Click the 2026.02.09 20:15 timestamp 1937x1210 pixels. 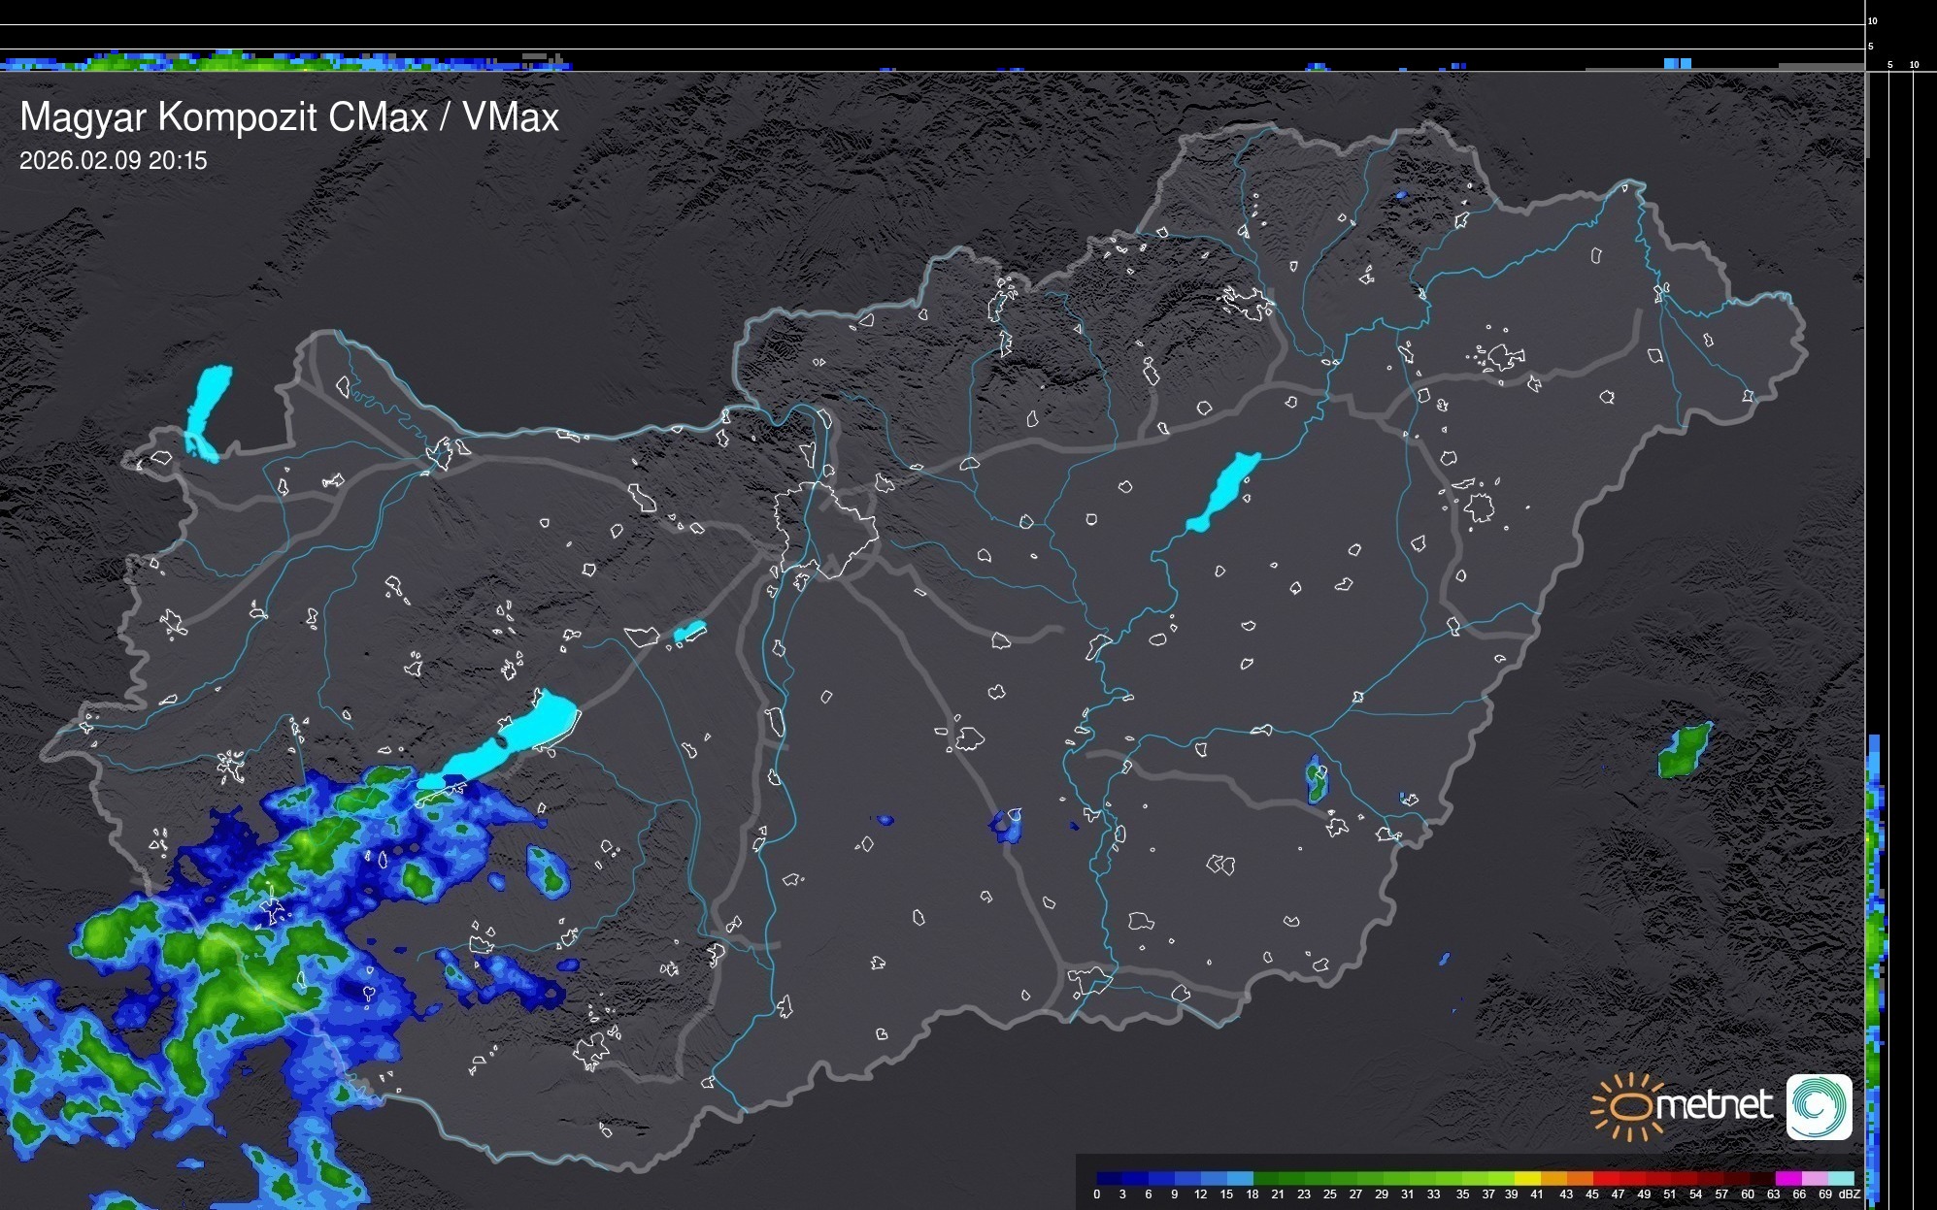click(x=114, y=161)
